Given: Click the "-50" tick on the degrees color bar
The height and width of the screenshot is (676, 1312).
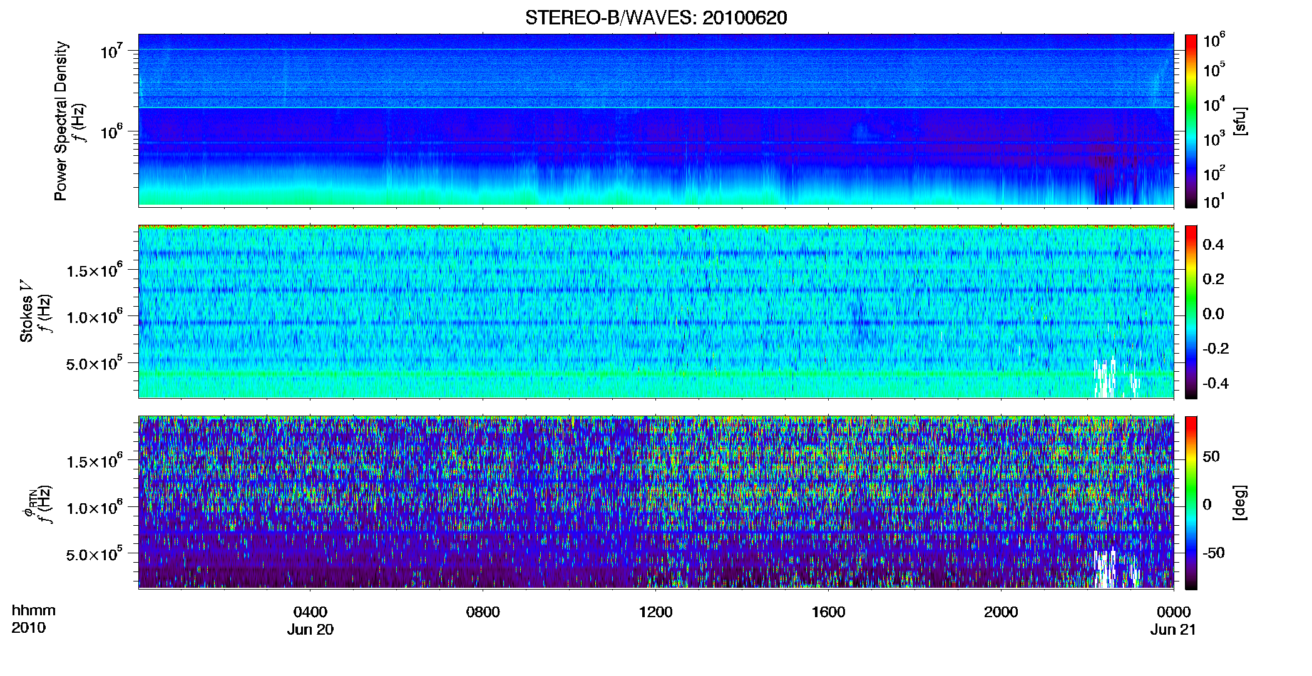Looking at the screenshot, I should [x=1214, y=553].
